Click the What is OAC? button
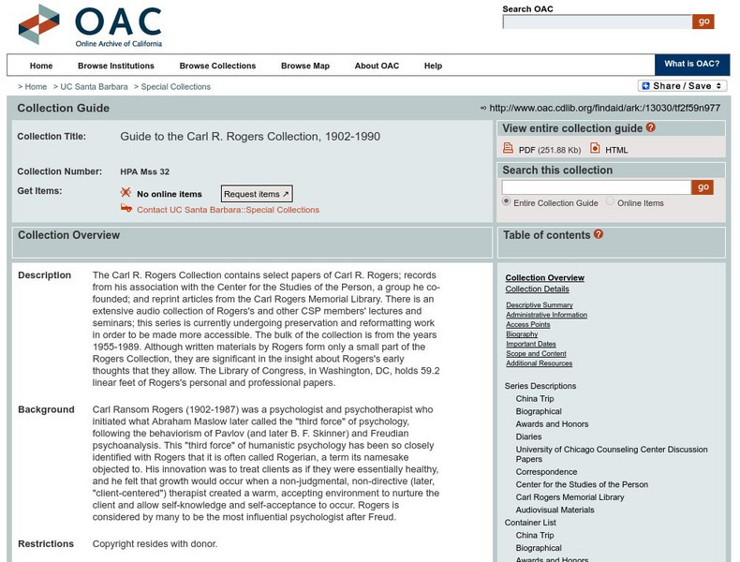 (x=692, y=65)
